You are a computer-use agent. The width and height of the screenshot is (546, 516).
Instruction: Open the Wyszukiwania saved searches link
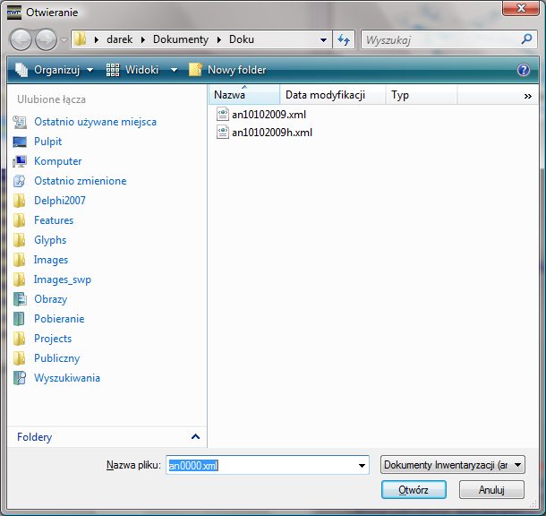tap(66, 378)
